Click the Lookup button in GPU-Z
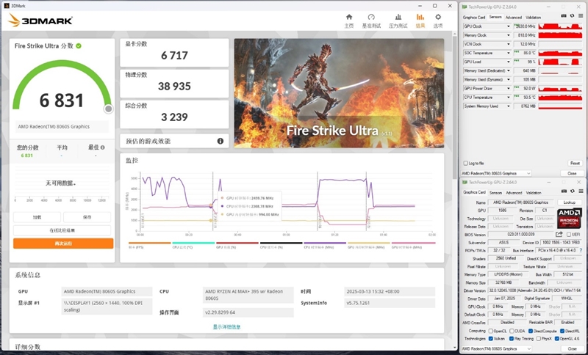Screen dimensions: 588x355 [x=569, y=202]
